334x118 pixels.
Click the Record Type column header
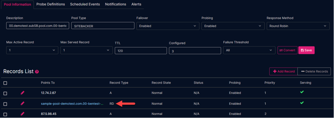pos(119,83)
